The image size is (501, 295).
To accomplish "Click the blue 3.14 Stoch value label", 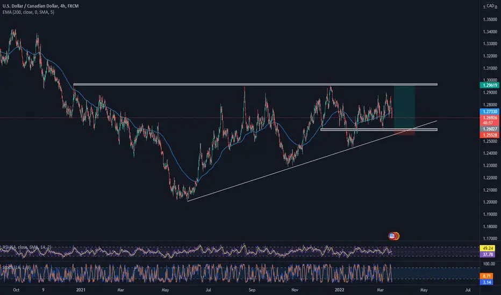I will pos(487,282).
